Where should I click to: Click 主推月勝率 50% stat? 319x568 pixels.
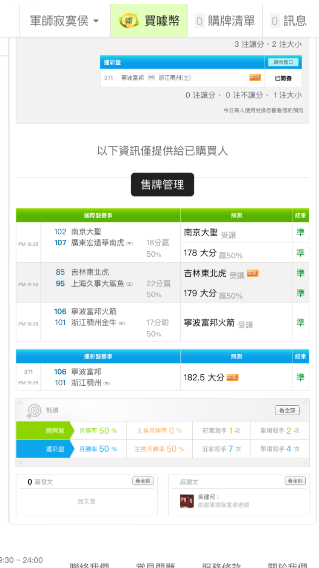click(159, 449)
